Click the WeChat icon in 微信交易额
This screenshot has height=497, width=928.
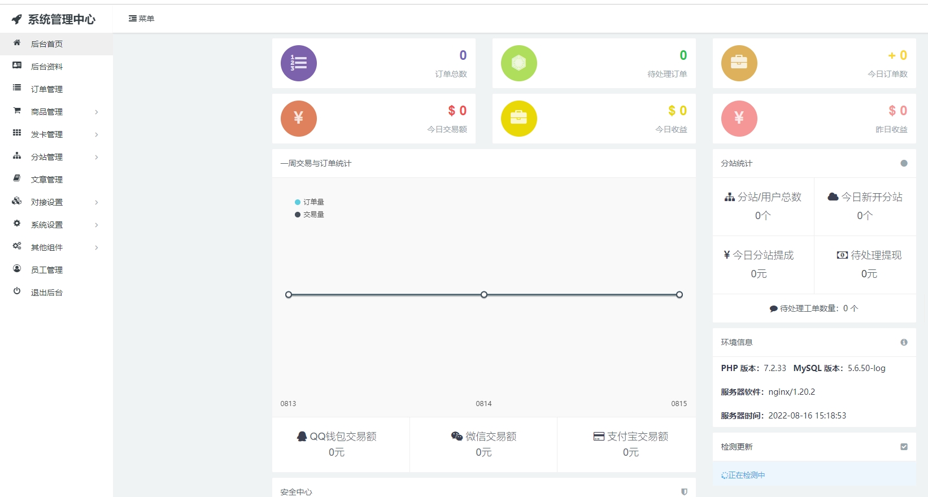click(x=457, y=436)
